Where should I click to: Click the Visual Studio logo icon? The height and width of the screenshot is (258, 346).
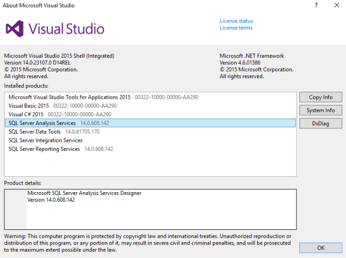14,29
